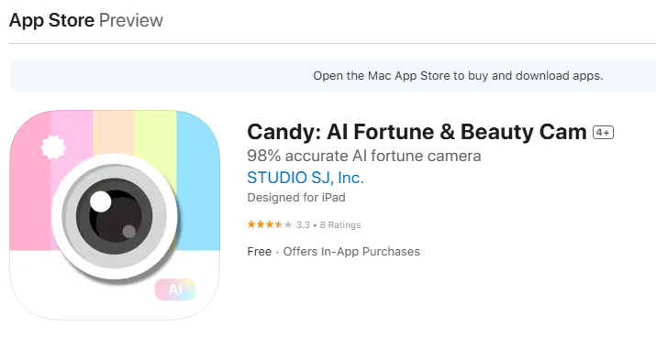Click the 98% accurate AI fortune camera subtitle
The image size is (656, 337).
pos(364,156)
